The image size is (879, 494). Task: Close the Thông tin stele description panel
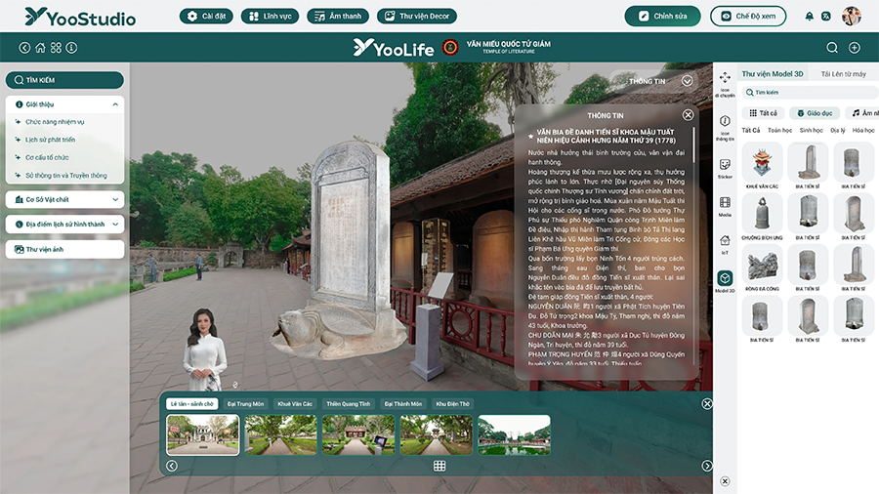(688, 115)
